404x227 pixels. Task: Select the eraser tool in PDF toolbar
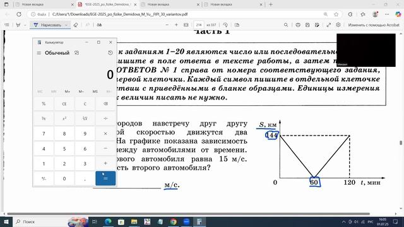pos(76,25)
